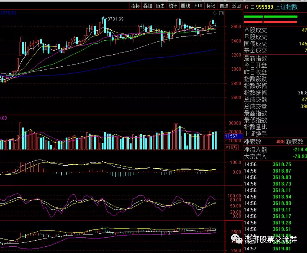
Task: Click the red G icon beside the stock code
Action: [246, 7]
